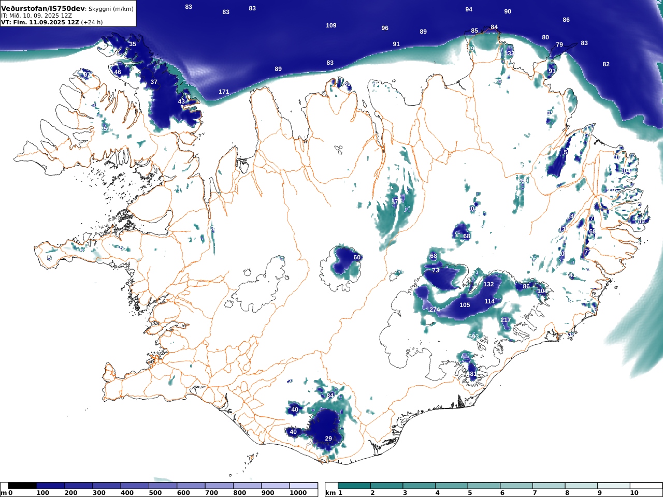This screenshot has height=497, width=663.
Task: Click the visibility value 109 on the map
Action: [x=331, y=25]
